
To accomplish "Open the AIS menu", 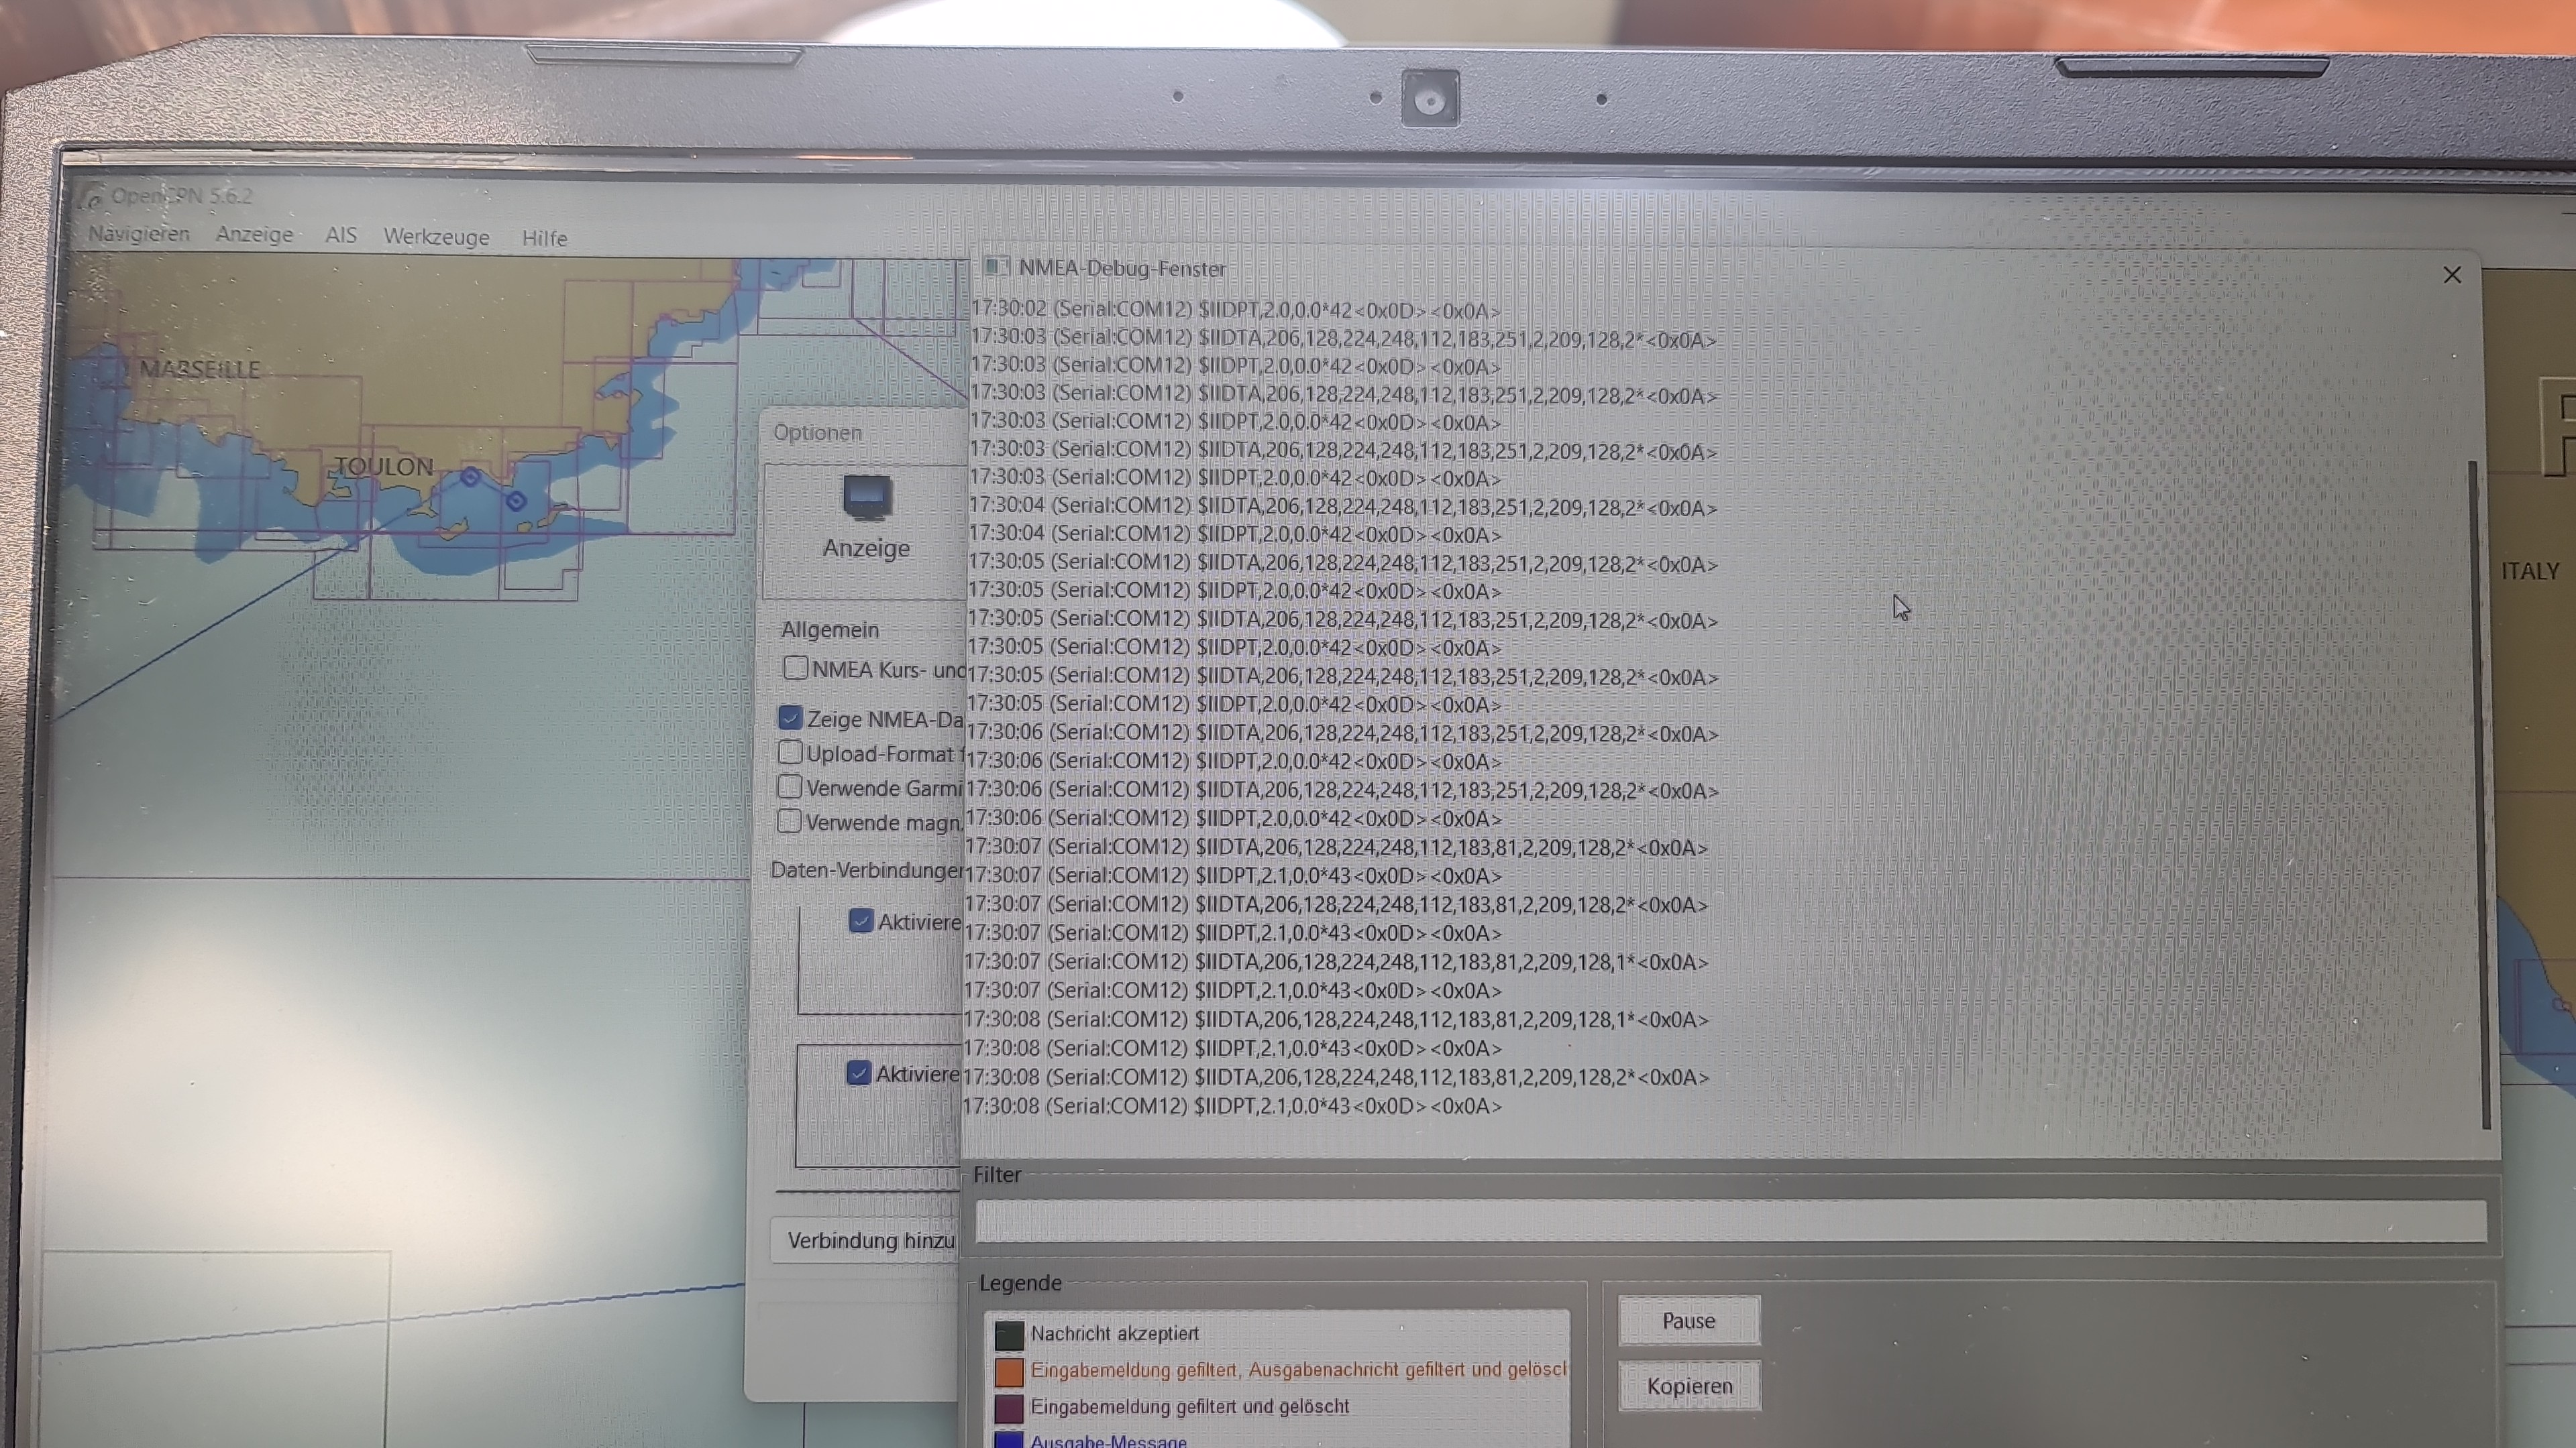I will tap(340, 235).
